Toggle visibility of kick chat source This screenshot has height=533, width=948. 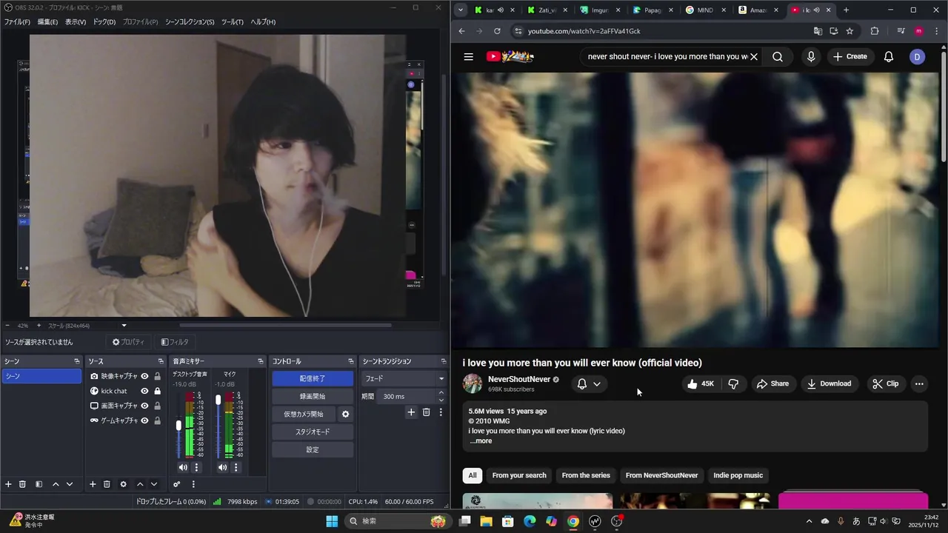[x=144, y=391]
